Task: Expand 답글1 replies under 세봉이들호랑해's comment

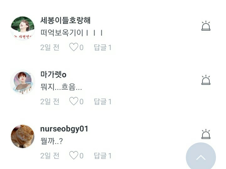Action: click(x=103, y=48)
